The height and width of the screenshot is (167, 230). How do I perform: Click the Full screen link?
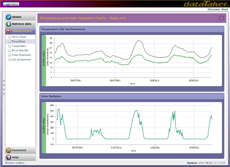[213, 9]
